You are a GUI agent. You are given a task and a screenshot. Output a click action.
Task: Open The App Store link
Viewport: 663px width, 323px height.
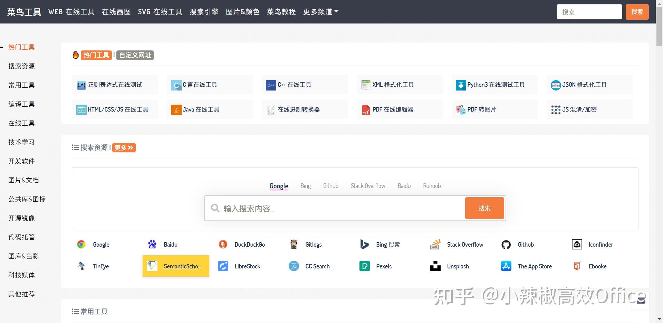(535, 266)
